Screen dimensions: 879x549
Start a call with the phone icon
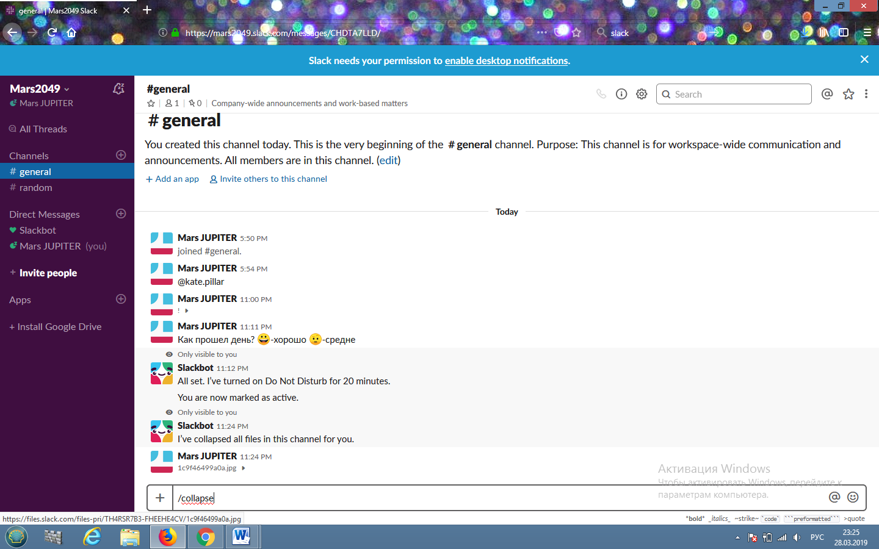click(x=601, y=94)
